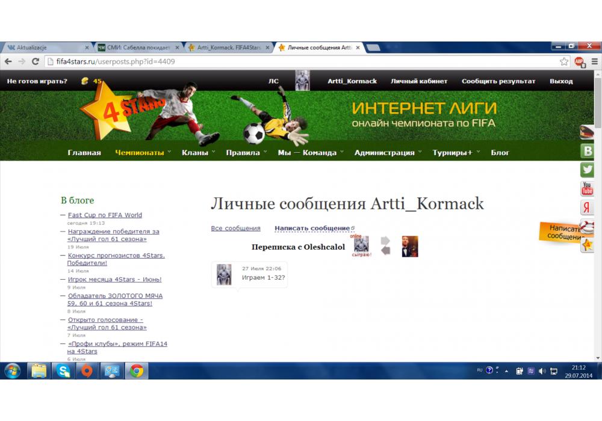
Task: Click the Yandex icon in right sidebar
Action: tap(588, 207)
